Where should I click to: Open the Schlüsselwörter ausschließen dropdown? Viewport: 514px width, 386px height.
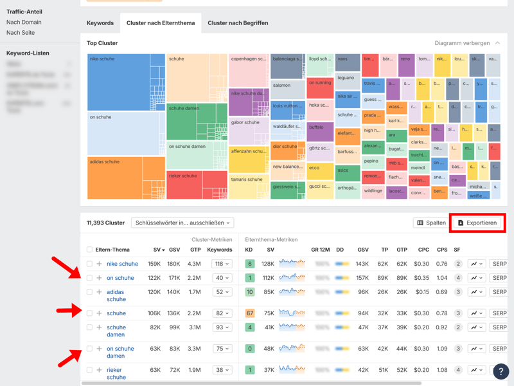pyautogui.click(x=182, y=223)
